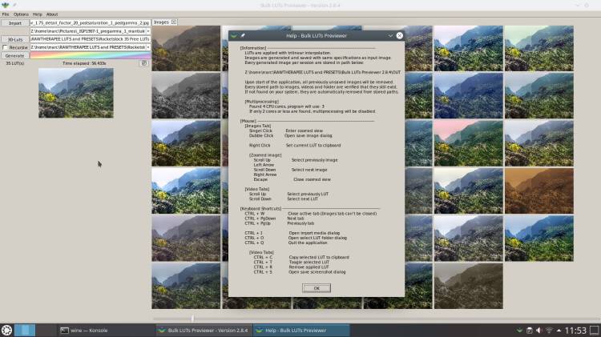Select the orange-tinted LUT thumbnail
The height and width of the screenshot is (337, 601).
[x=539, y=191]
